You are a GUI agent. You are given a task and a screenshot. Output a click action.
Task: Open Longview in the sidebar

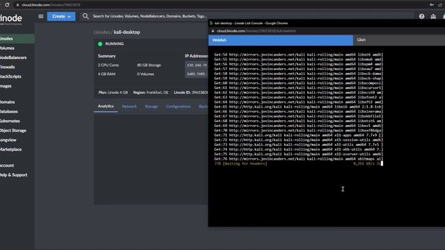coord(8,140)
